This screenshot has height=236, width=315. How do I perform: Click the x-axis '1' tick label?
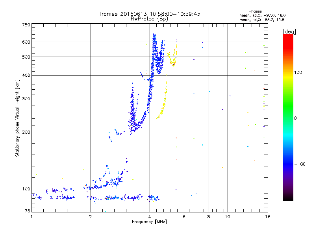(x=31, y=217)
